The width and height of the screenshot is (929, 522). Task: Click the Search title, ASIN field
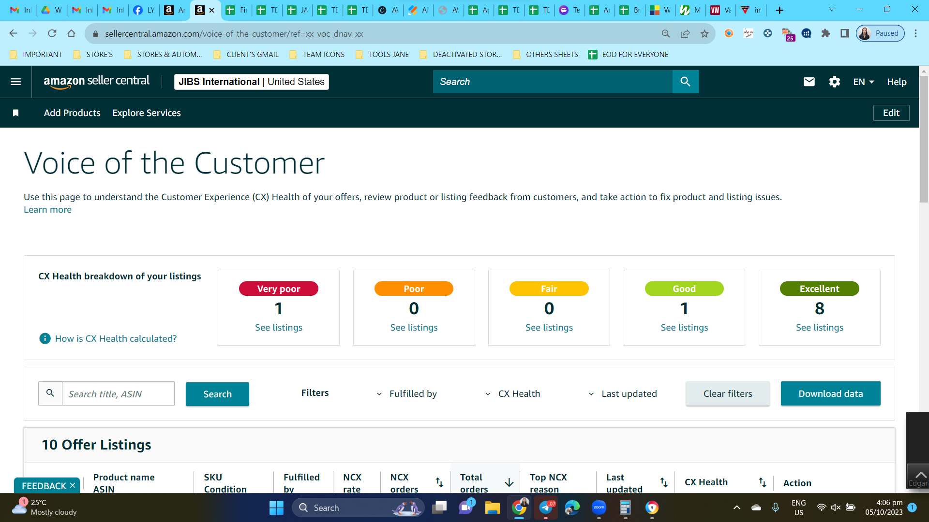coord(118,393)
